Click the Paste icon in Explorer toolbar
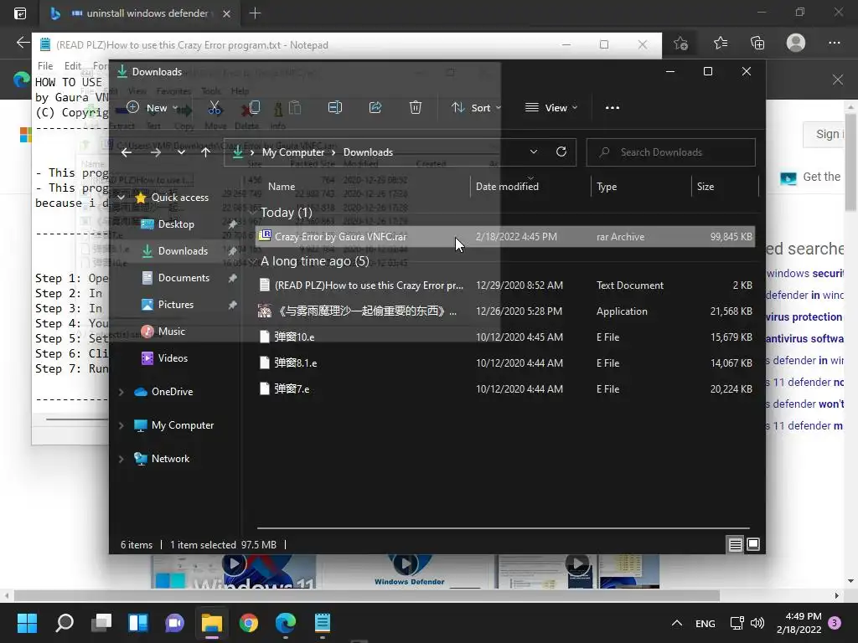Viewport: 858px width, 643px height. point(295,108)
